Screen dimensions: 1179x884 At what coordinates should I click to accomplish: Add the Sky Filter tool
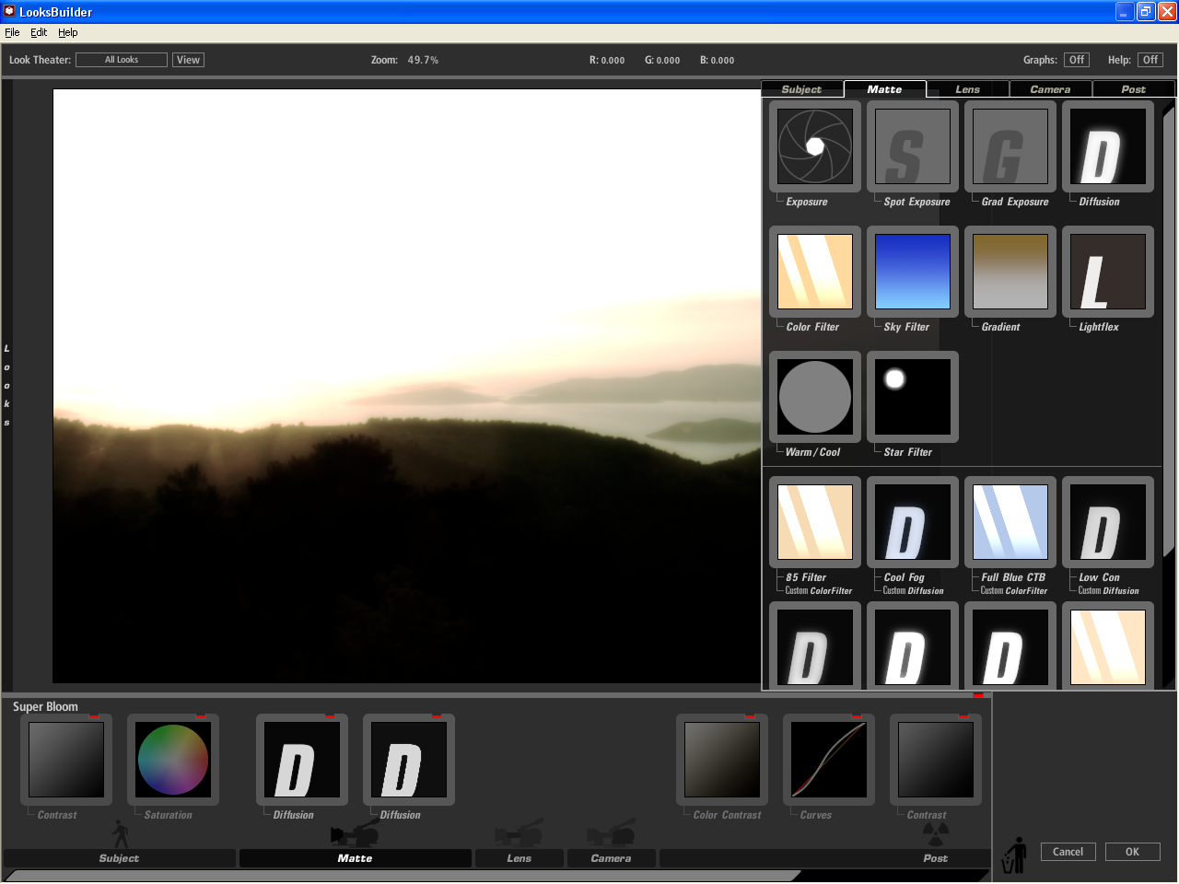coord(912,272)
